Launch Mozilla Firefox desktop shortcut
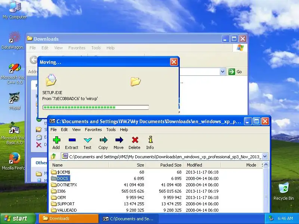299x224 pixels. pos(13,161)
